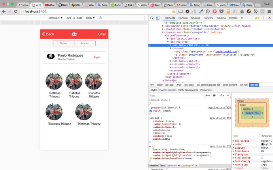Open img/group01.jpg source link
This screenshot has width=273, height=170.
point(226,51)
